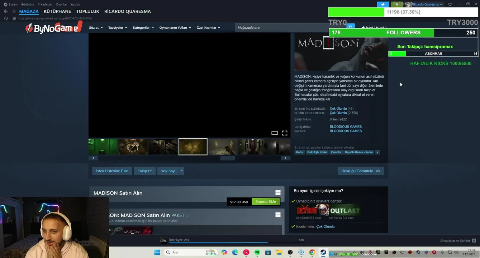Open the Oyunlar menu

point(61,4)
